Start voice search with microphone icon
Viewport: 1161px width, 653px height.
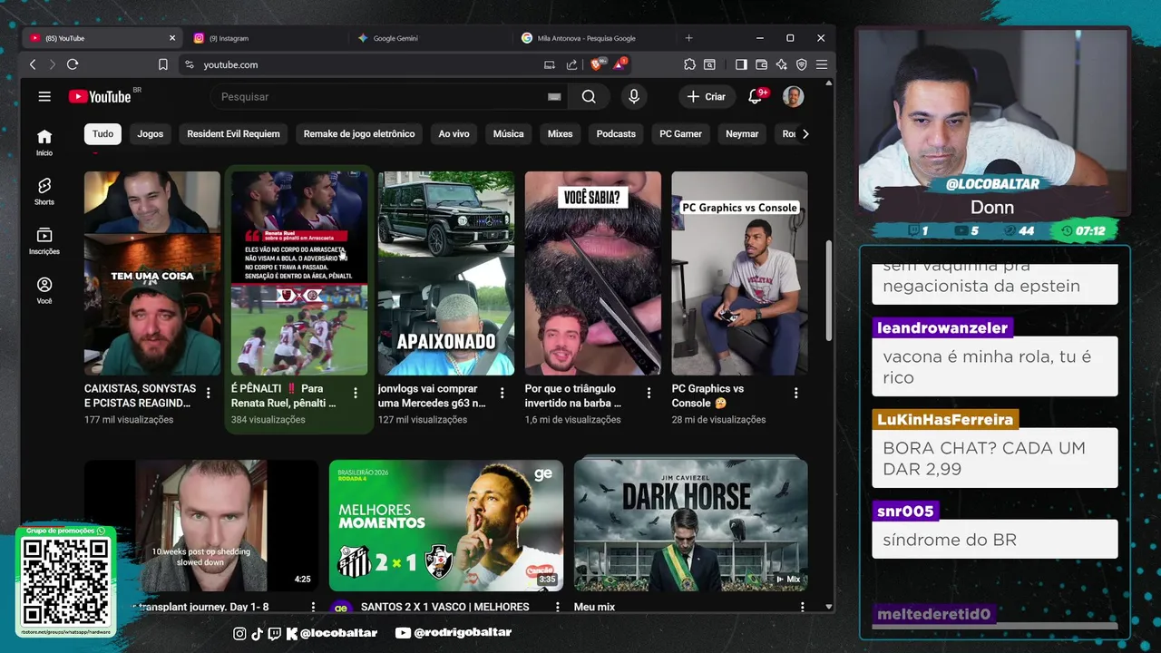(x=634, y=96)
